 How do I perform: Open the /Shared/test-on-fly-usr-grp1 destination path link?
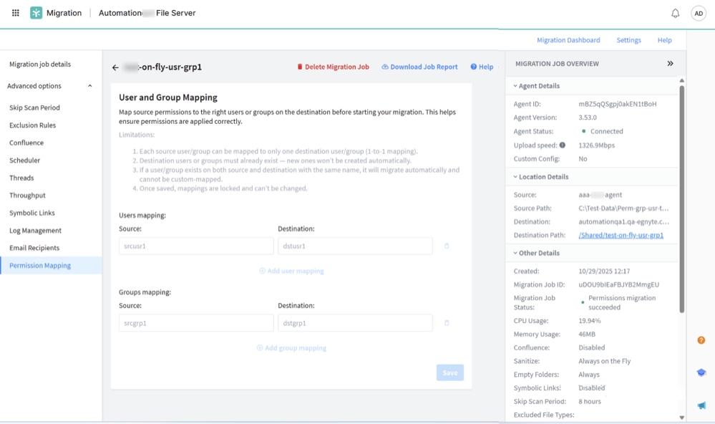click(x=621, y=236)
